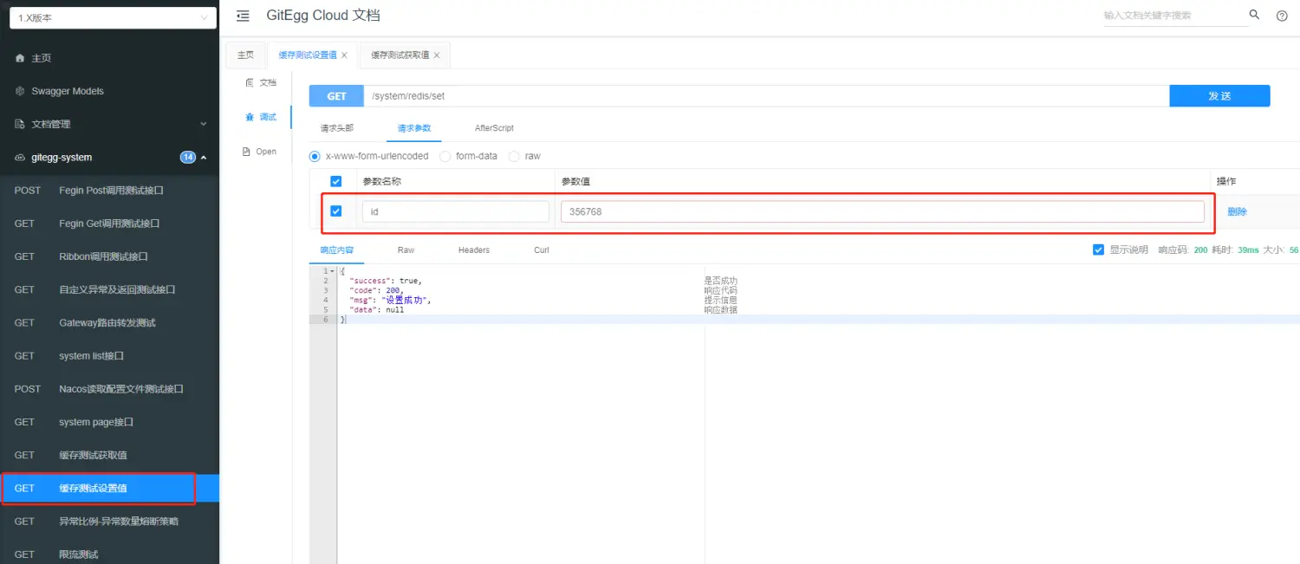1300x564 pixels.
Task: Click the home icon beside 主页
Action: (x=20, y=58)
